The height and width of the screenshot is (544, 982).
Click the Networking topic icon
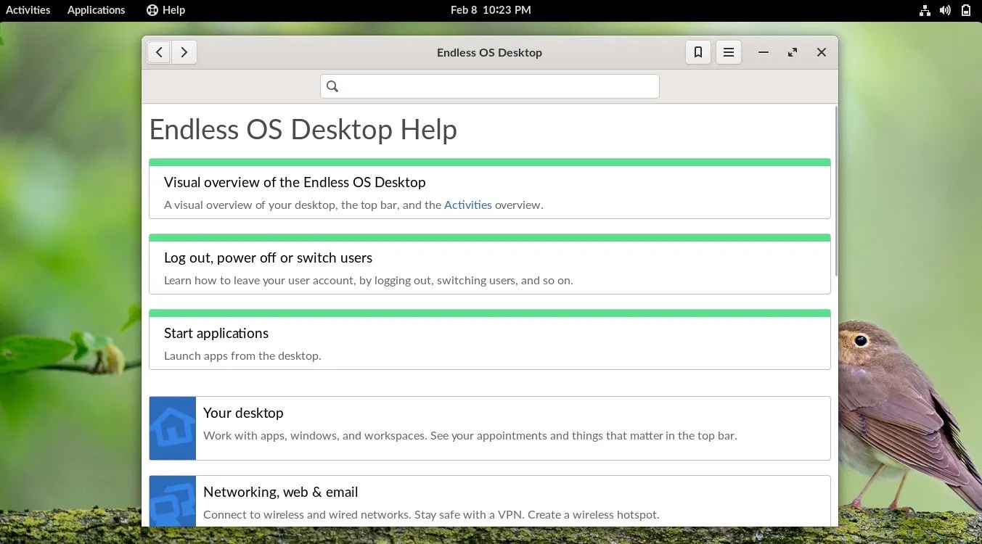pyautogui.click(x=172, y=500)
